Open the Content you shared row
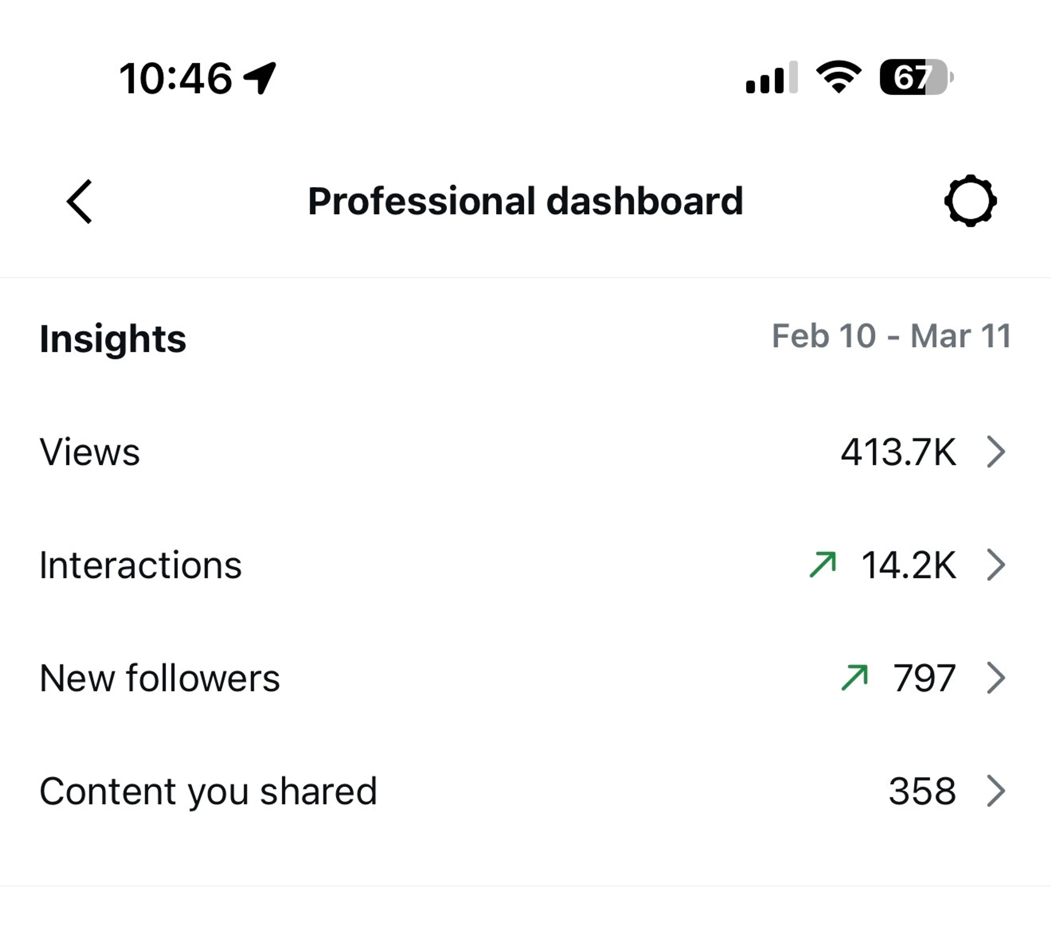Viewport: 1051px width, 930px height. [x=525, y=791]
